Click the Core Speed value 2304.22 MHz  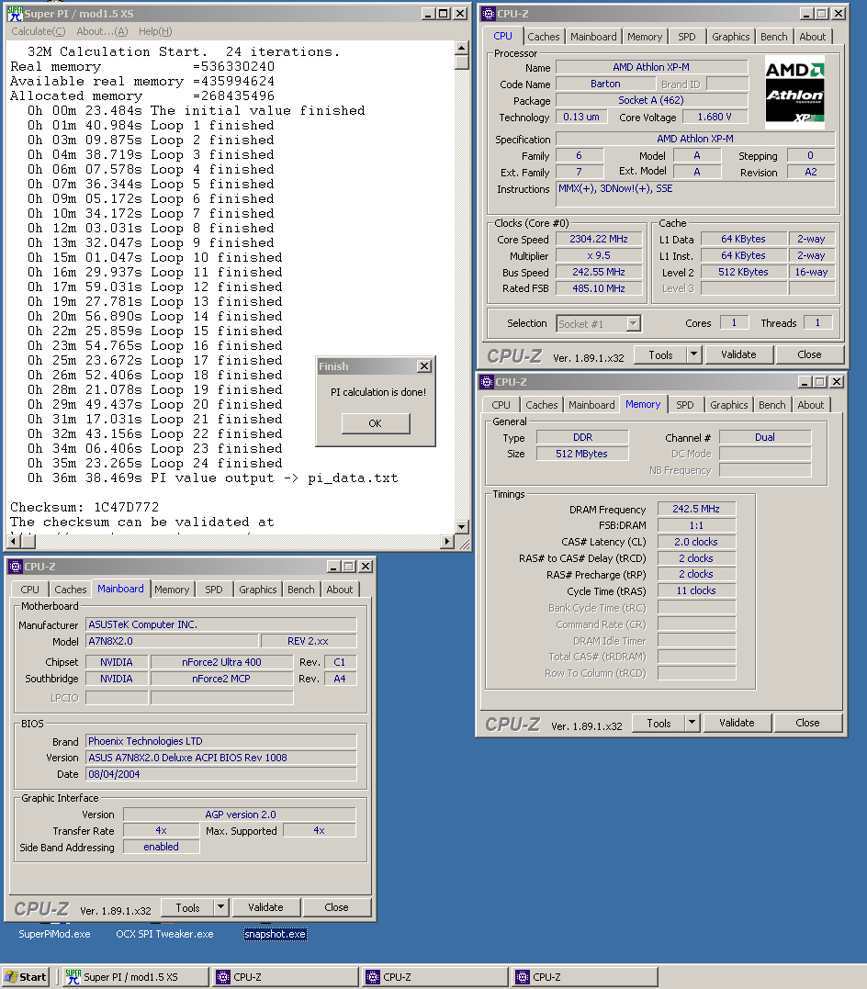point(598,239)
